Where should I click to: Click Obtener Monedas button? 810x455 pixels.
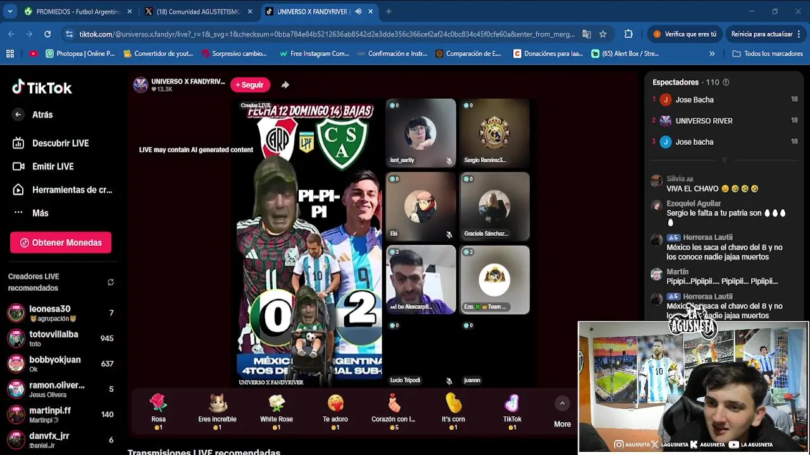pyautogui.click(x=61, y=243)
